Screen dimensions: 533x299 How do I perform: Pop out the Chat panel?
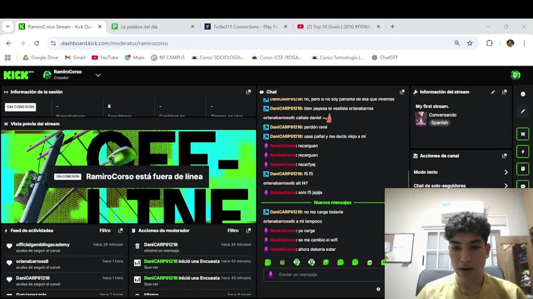402,92
